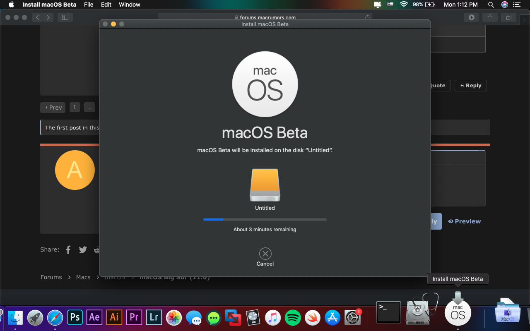Viewport: 530px width, 331px height.
Task: Go forward in Safari window
Action: 48,17
